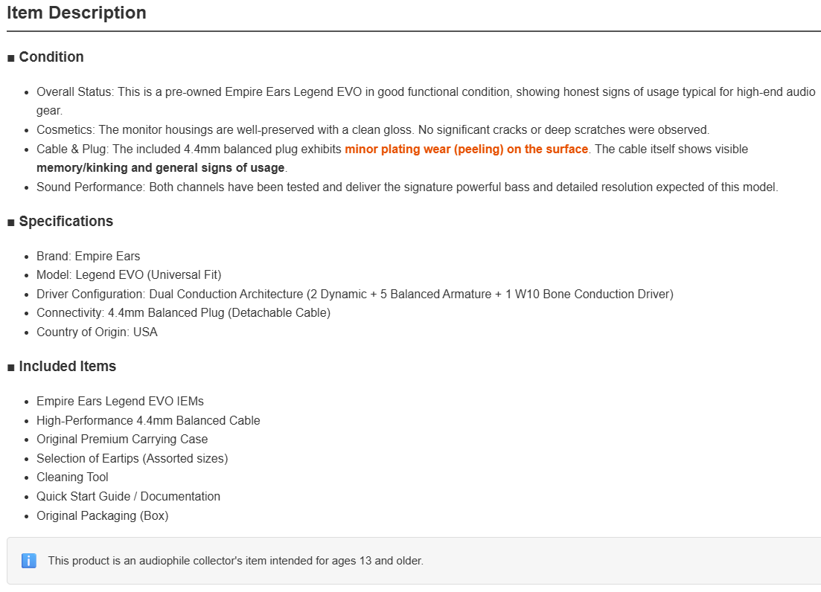Click the Brand: Empire Ears line
This screenshot has width=821, height=592.
pos(89,257)
